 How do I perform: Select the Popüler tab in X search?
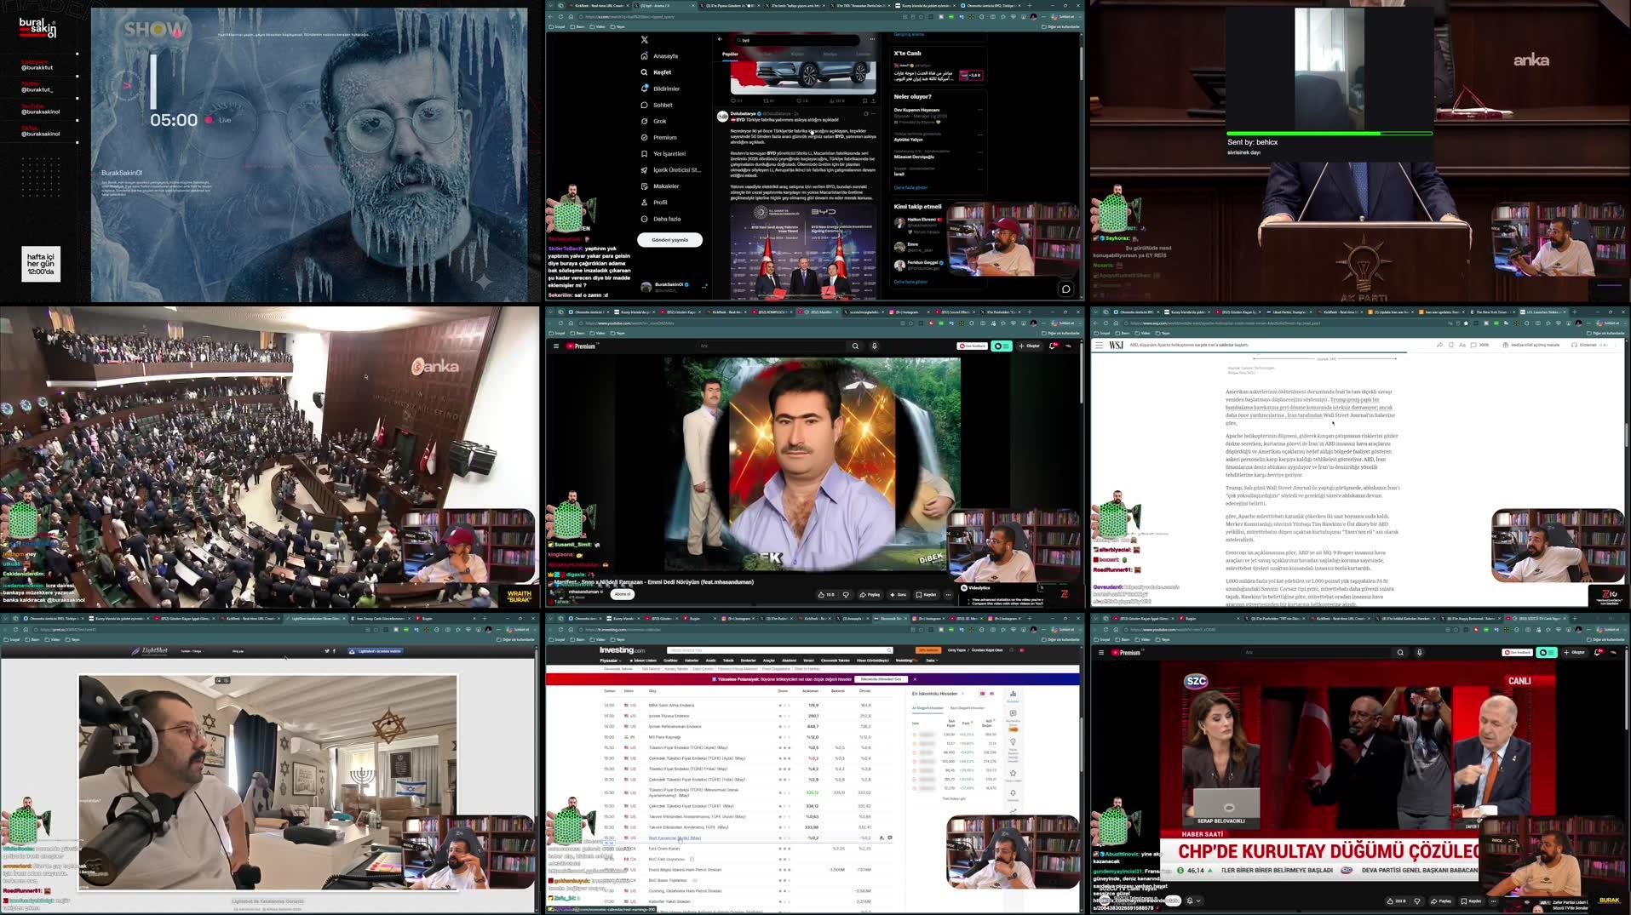[731, 54]
